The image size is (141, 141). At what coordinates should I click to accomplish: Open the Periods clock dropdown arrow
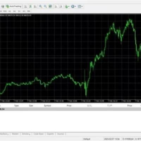75,6
